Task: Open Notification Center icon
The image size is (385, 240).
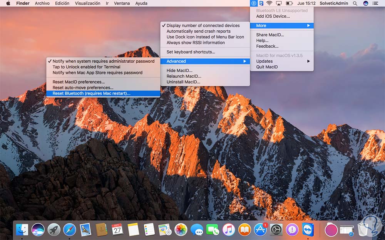Action: pos(375,3)
